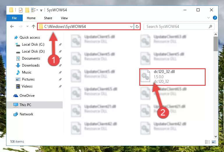
Task: Click the Pictures sidebar icon
Action: coord(18,79)
